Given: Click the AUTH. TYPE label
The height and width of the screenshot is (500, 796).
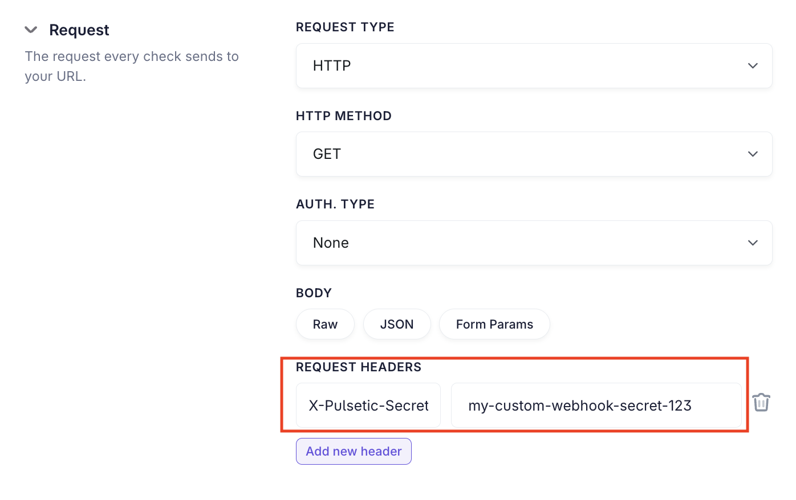Looking at the screenshot, I should pos(335,204).
